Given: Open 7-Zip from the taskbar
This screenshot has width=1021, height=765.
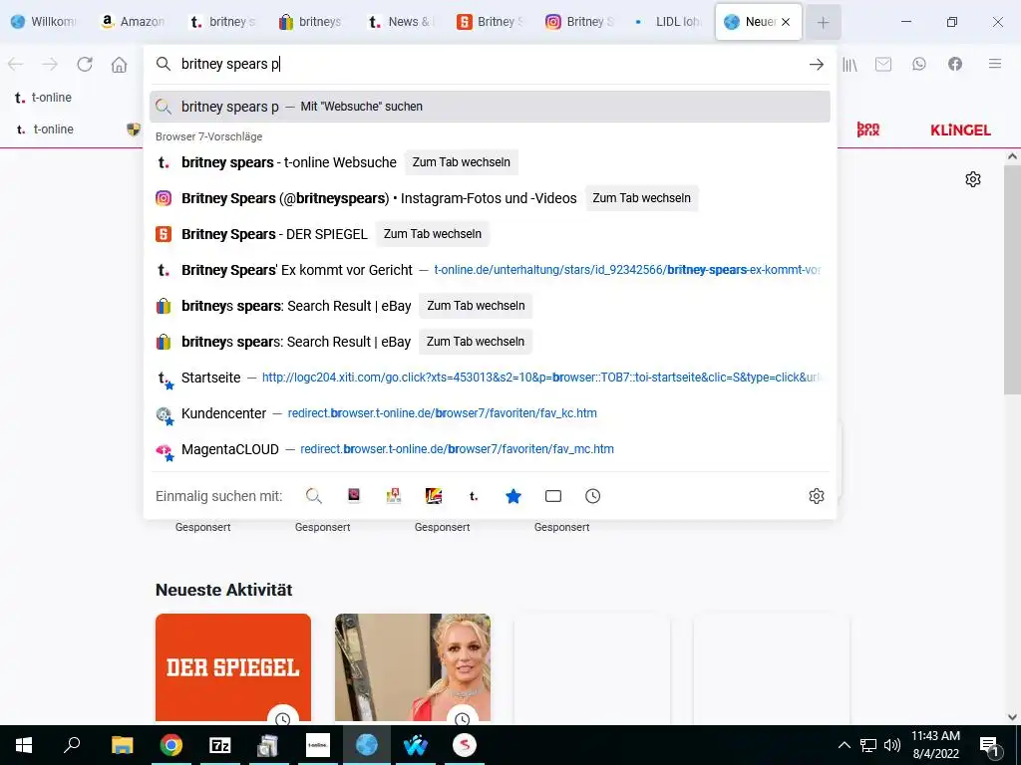Looking at the screenshot, I should 220,745.
